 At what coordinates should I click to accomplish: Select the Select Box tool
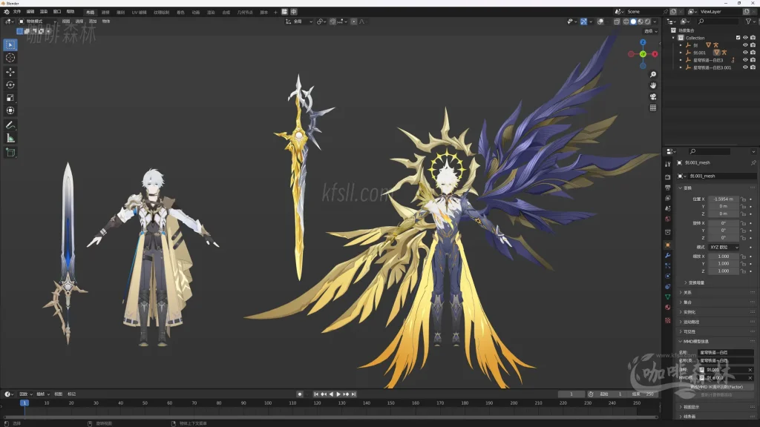point(10,45)
